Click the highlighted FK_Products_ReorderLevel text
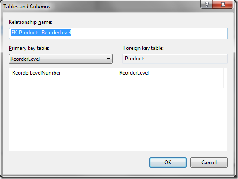The width and height of the screenshot is (238, 179). (x=41, y=33)
